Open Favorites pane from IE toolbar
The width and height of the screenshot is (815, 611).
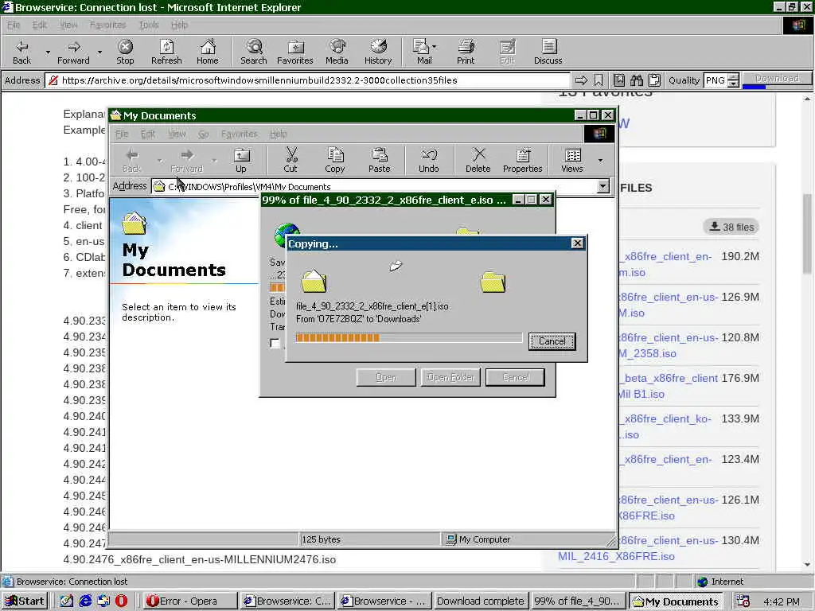[x=295, y=53]
